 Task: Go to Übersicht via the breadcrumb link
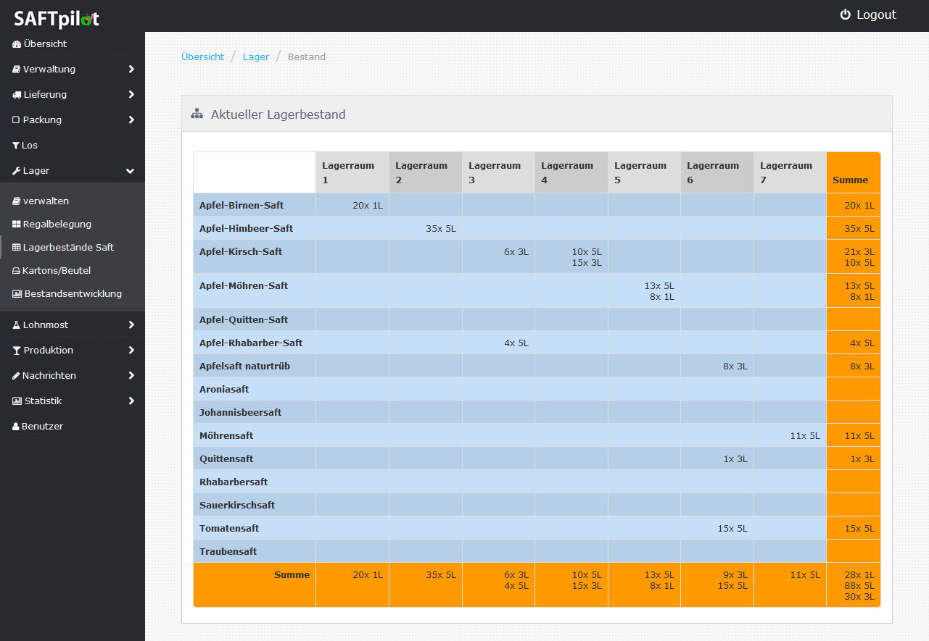(203, 56)
